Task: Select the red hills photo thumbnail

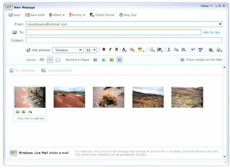Action: [x=69, y=97]
